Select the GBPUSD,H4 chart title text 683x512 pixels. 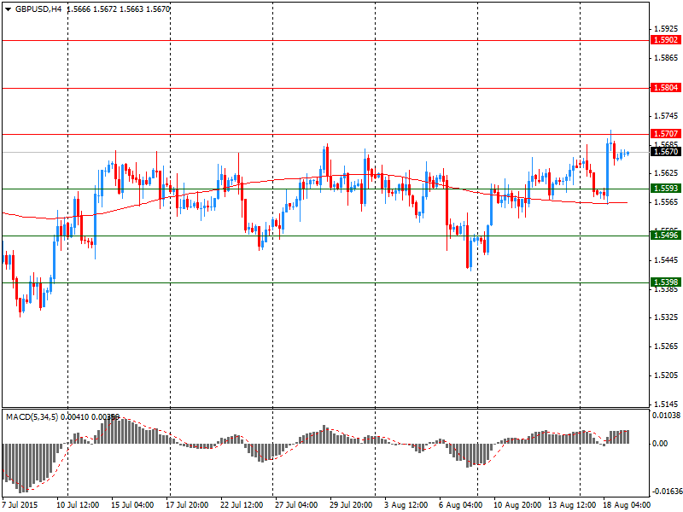(x=38, y=9)
